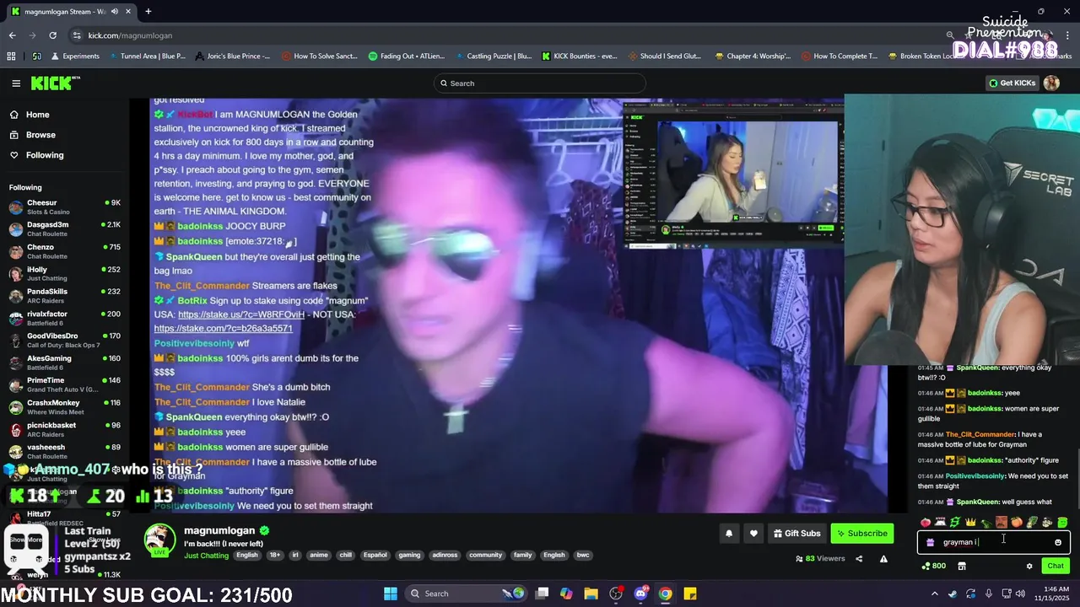Image resolution: width=1080 pixels, height=607 pixels.
Task: Open the Kick sidebar hamburger menu
Action: (x=16, y=83)
